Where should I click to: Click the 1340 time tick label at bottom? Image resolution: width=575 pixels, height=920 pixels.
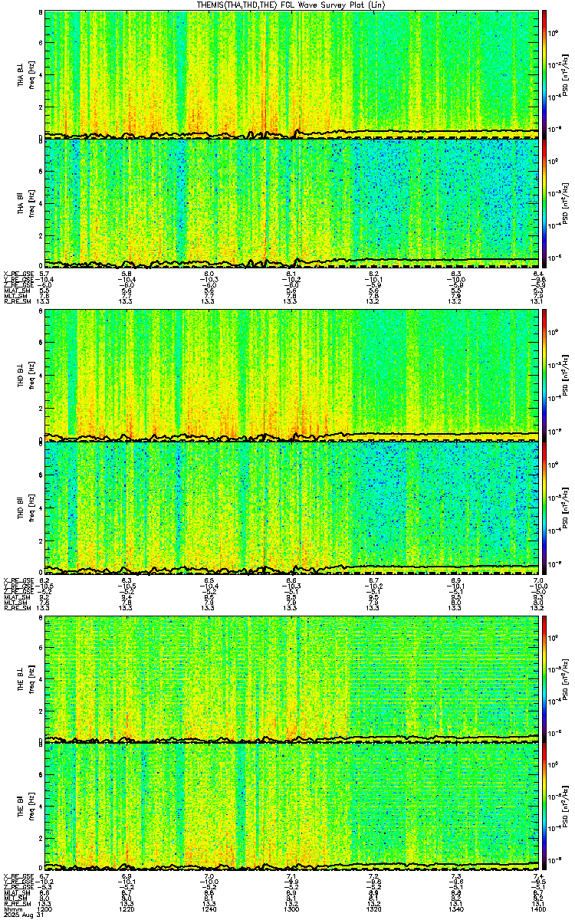tap(456, 909)
